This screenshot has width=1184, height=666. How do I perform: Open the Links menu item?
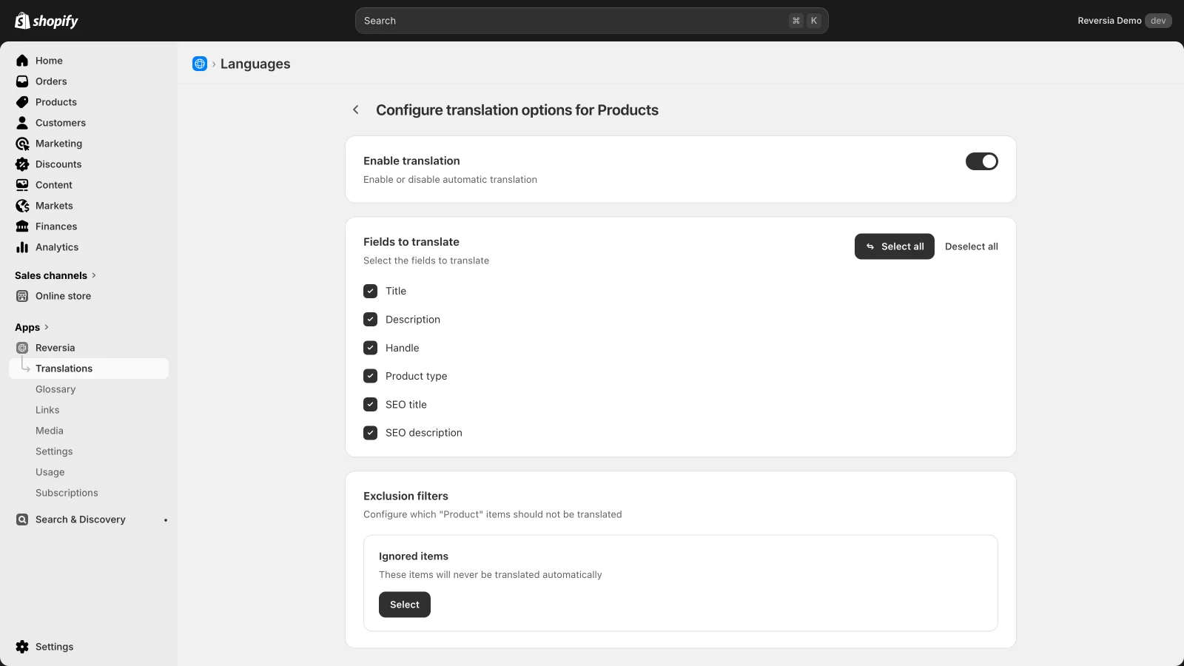pos(47,410)
